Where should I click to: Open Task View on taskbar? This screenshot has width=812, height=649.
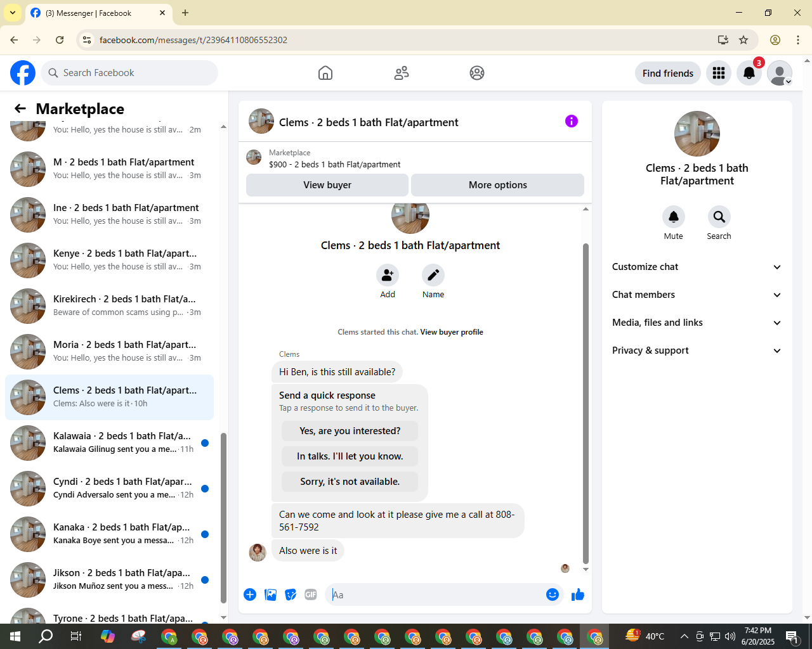(76, 636)
